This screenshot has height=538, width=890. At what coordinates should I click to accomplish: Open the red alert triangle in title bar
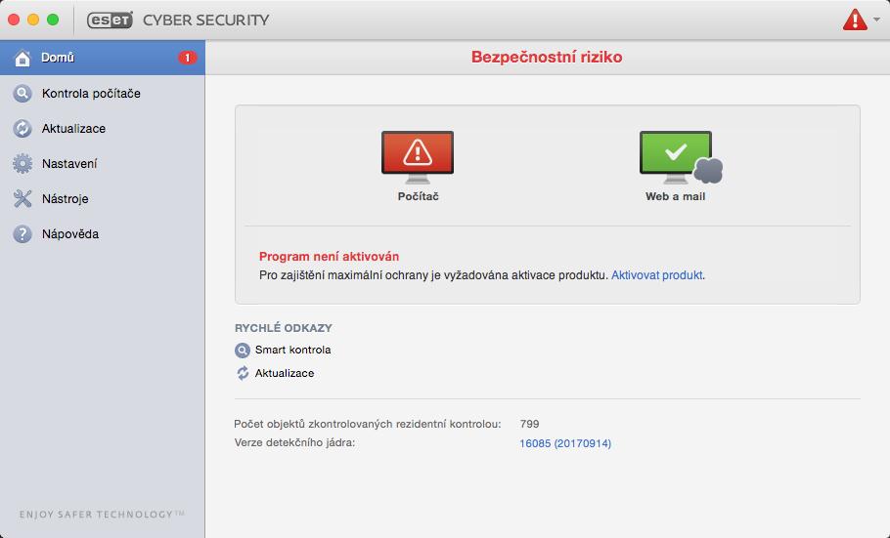coord(854,20)
